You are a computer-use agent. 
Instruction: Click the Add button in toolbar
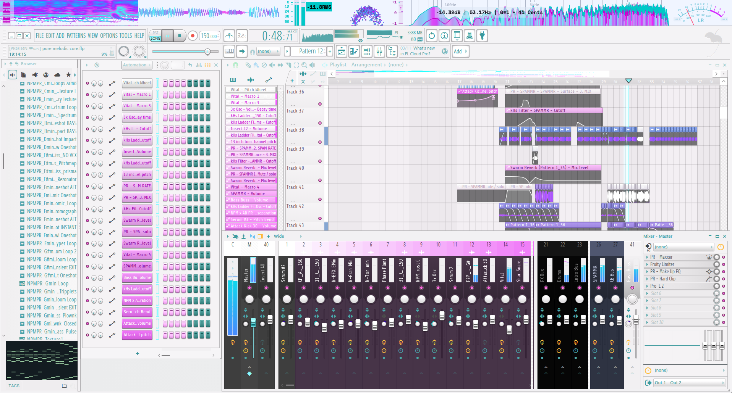pyautogui.click(x=458, y=52)
